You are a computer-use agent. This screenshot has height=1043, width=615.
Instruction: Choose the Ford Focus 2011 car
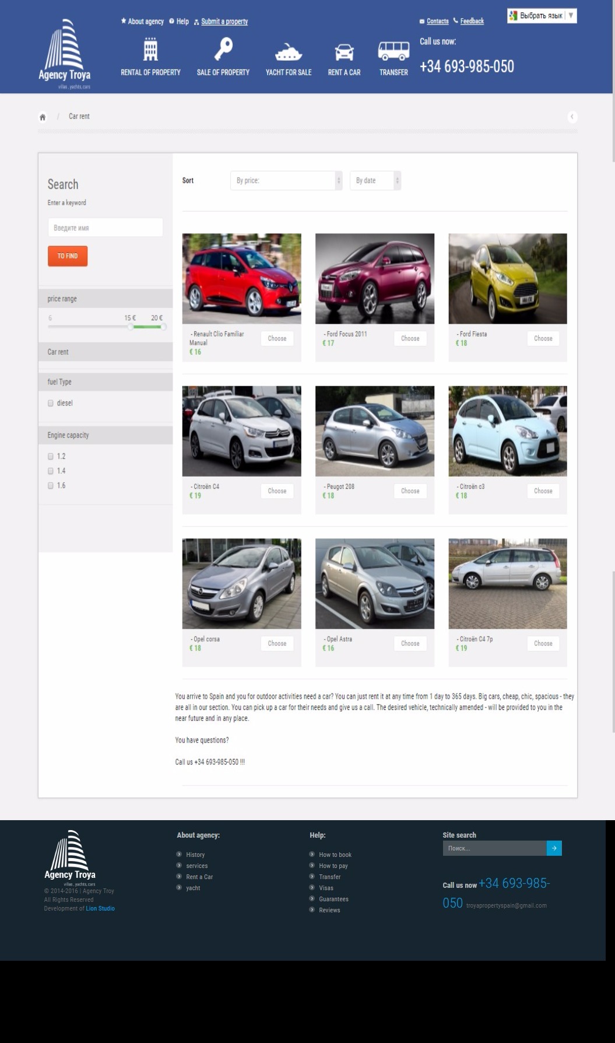410,338
